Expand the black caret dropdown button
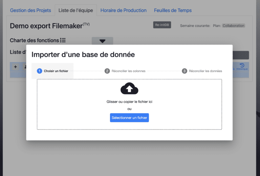This screenshot has width=260, height=176. 102,41
